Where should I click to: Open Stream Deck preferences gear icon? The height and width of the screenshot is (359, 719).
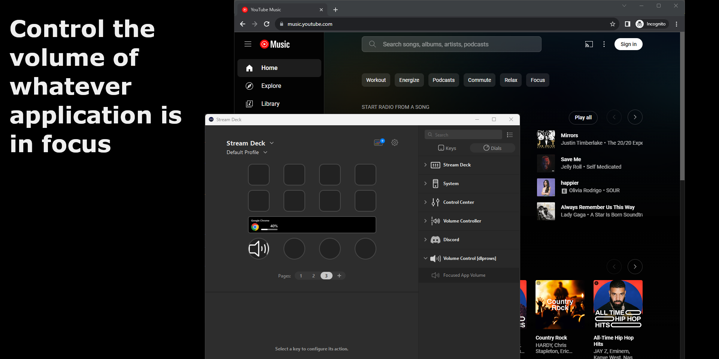coord(395,142)
